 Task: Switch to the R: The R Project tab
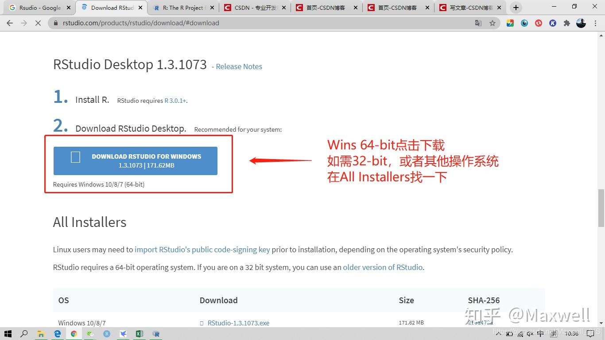179,8
